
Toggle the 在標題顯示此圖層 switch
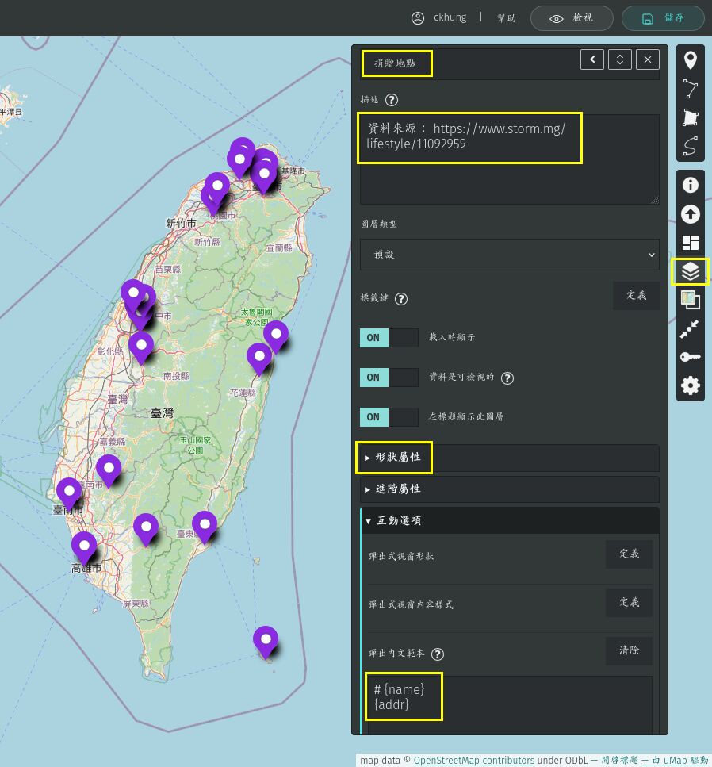(389, 417)
